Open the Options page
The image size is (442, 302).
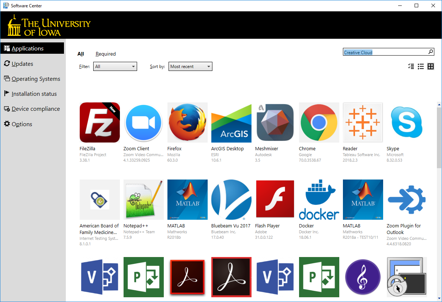(21, 124)
